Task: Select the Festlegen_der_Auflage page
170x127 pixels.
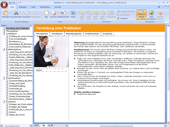Action: point(18,107)
